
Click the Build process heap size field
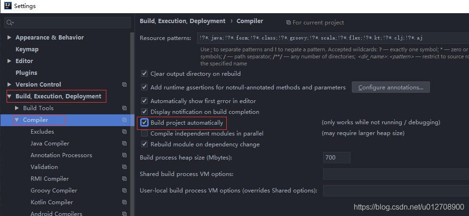pos(336,158)
